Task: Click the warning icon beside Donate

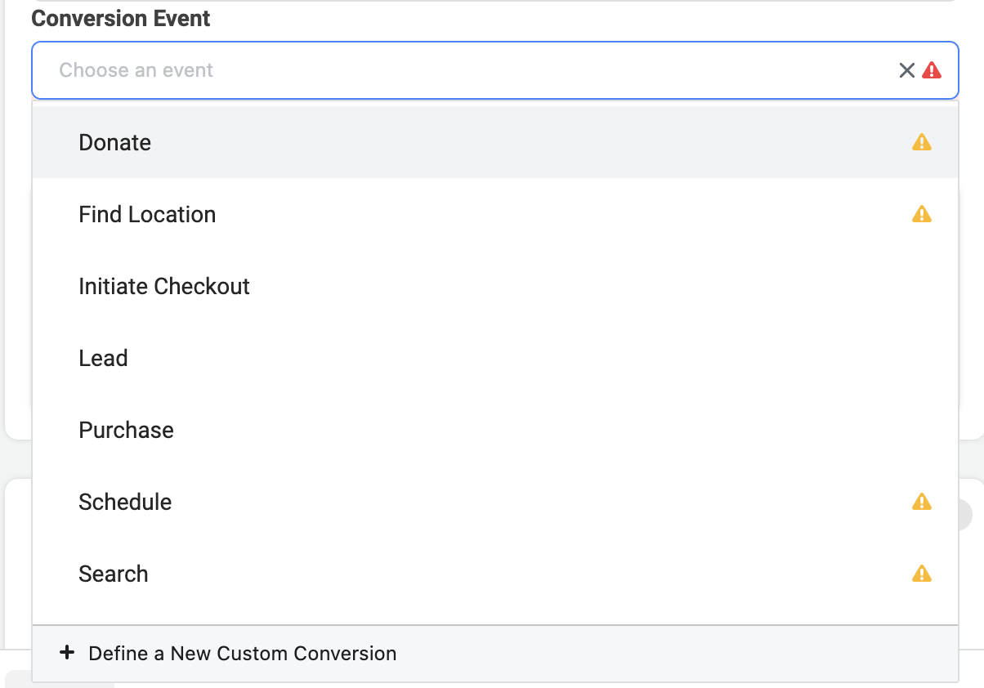Action: 922,143
